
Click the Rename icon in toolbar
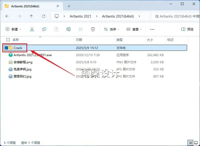point(69,29)
